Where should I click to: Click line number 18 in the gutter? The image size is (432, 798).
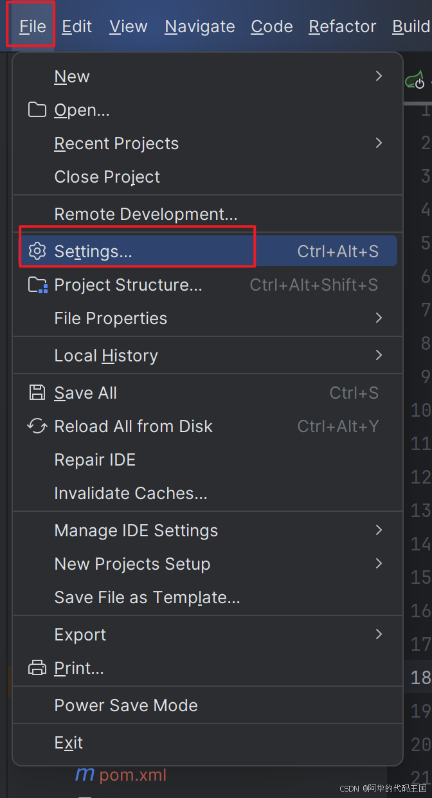tap(420, 677)
